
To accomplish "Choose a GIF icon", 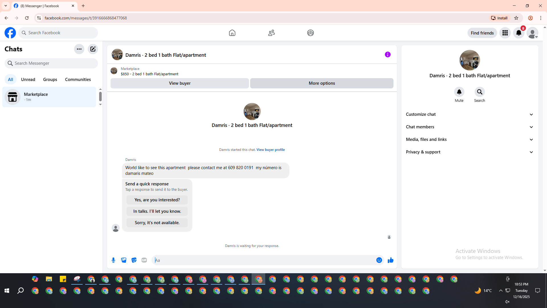I will (144, 260).
